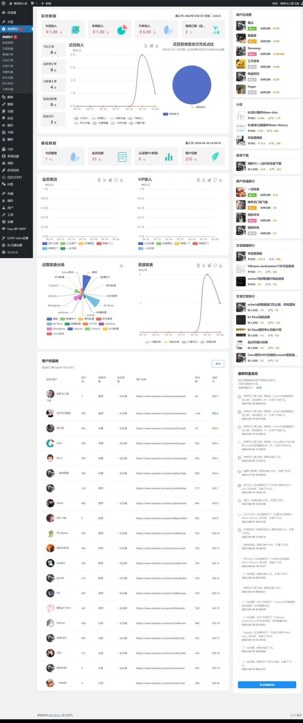The height and width of the screenshot is (723, 303).
Task: Open data view icon in 资源发表 chart
Action: click(x=198, y=265)
